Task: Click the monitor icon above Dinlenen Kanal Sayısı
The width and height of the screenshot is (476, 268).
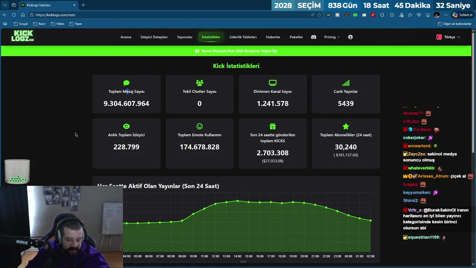Action: (273, 83)
